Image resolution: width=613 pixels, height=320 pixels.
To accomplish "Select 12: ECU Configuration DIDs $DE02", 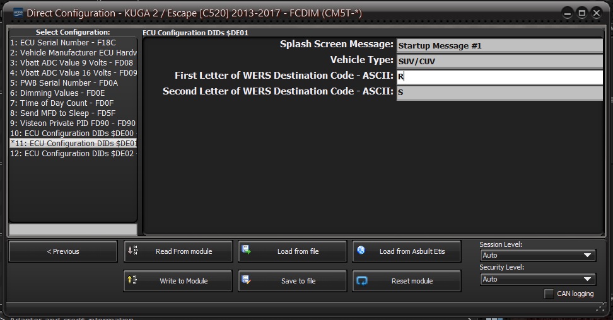I will pyautogui.click(x=73, y=154).
